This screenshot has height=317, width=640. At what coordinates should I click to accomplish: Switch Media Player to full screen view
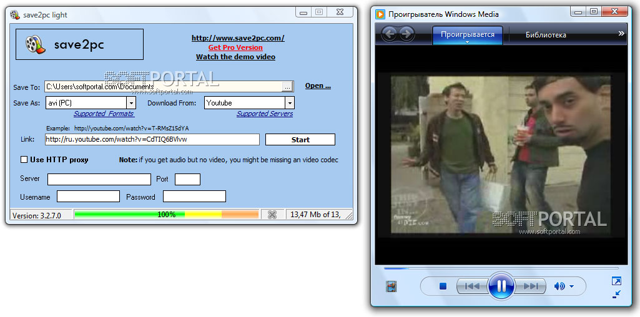tap(616, 281)
